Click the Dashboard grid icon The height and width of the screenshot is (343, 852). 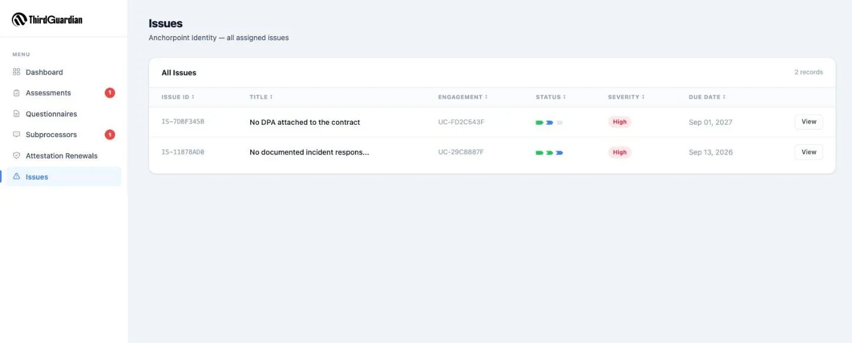tap(17, 72)
